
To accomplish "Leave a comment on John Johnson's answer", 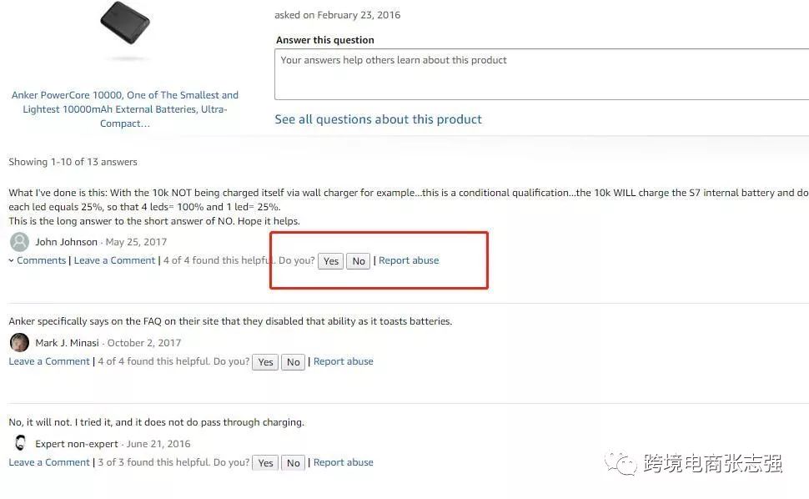I will tap(114, 260).
